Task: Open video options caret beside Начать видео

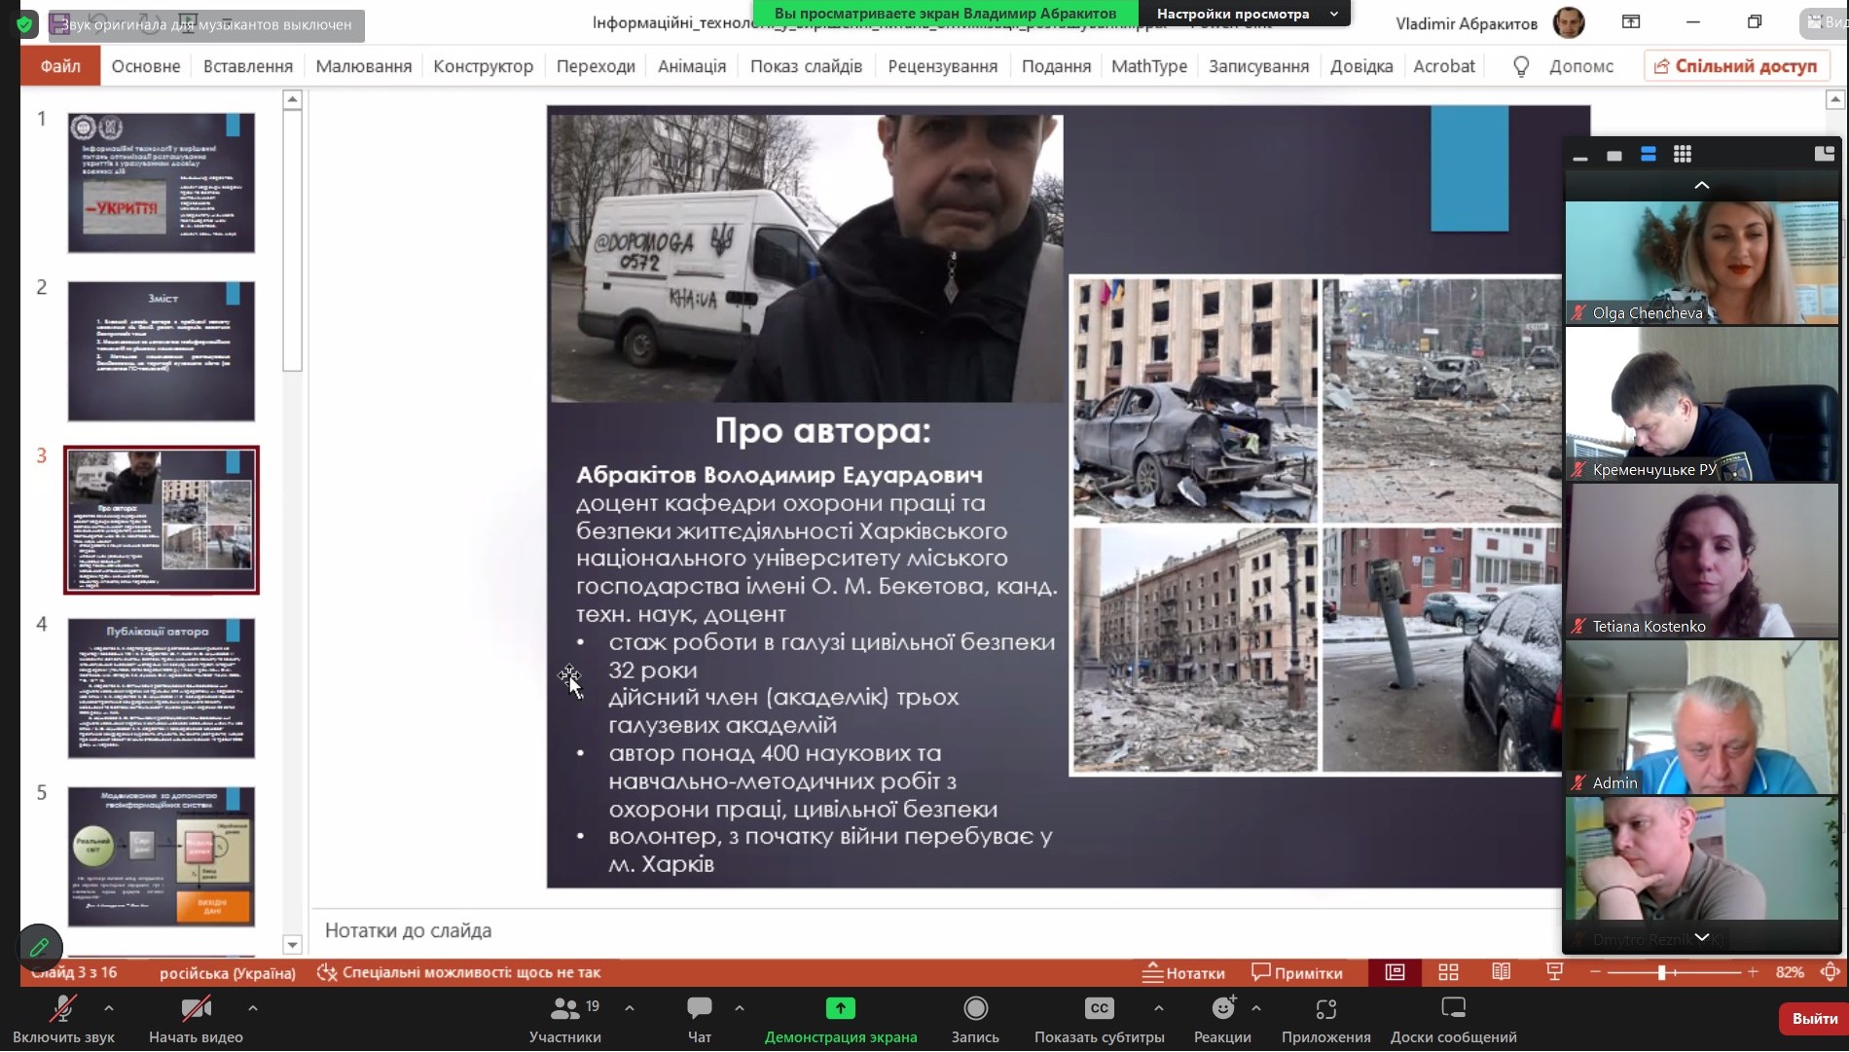Action: click(252, 1008)
